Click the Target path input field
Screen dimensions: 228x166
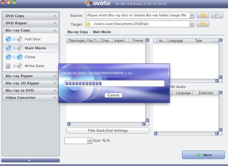coord(138,24)
